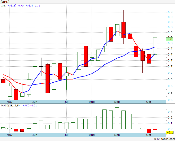The image size is (175, 141).
Task: Click the Jun label on MACD axis
Action: (x=35, y=135)
